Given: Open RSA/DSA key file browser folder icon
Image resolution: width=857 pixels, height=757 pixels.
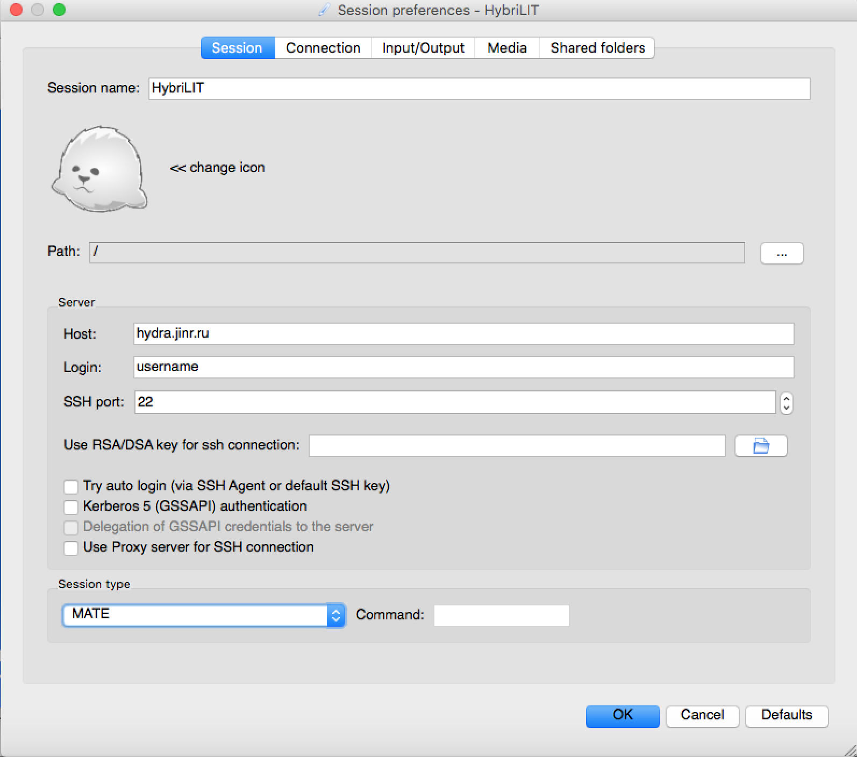Looking at the screenshot, I should click(x=761, y=446).
